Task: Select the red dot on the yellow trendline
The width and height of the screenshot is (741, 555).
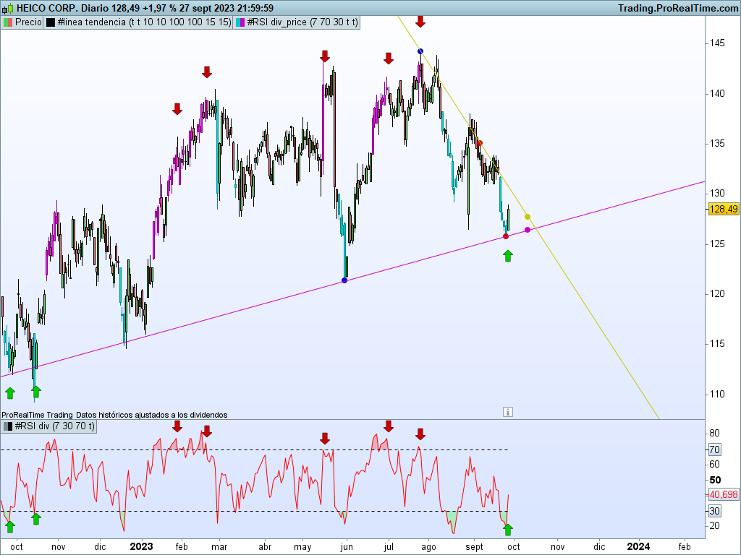Action: [x=480, y=143]
